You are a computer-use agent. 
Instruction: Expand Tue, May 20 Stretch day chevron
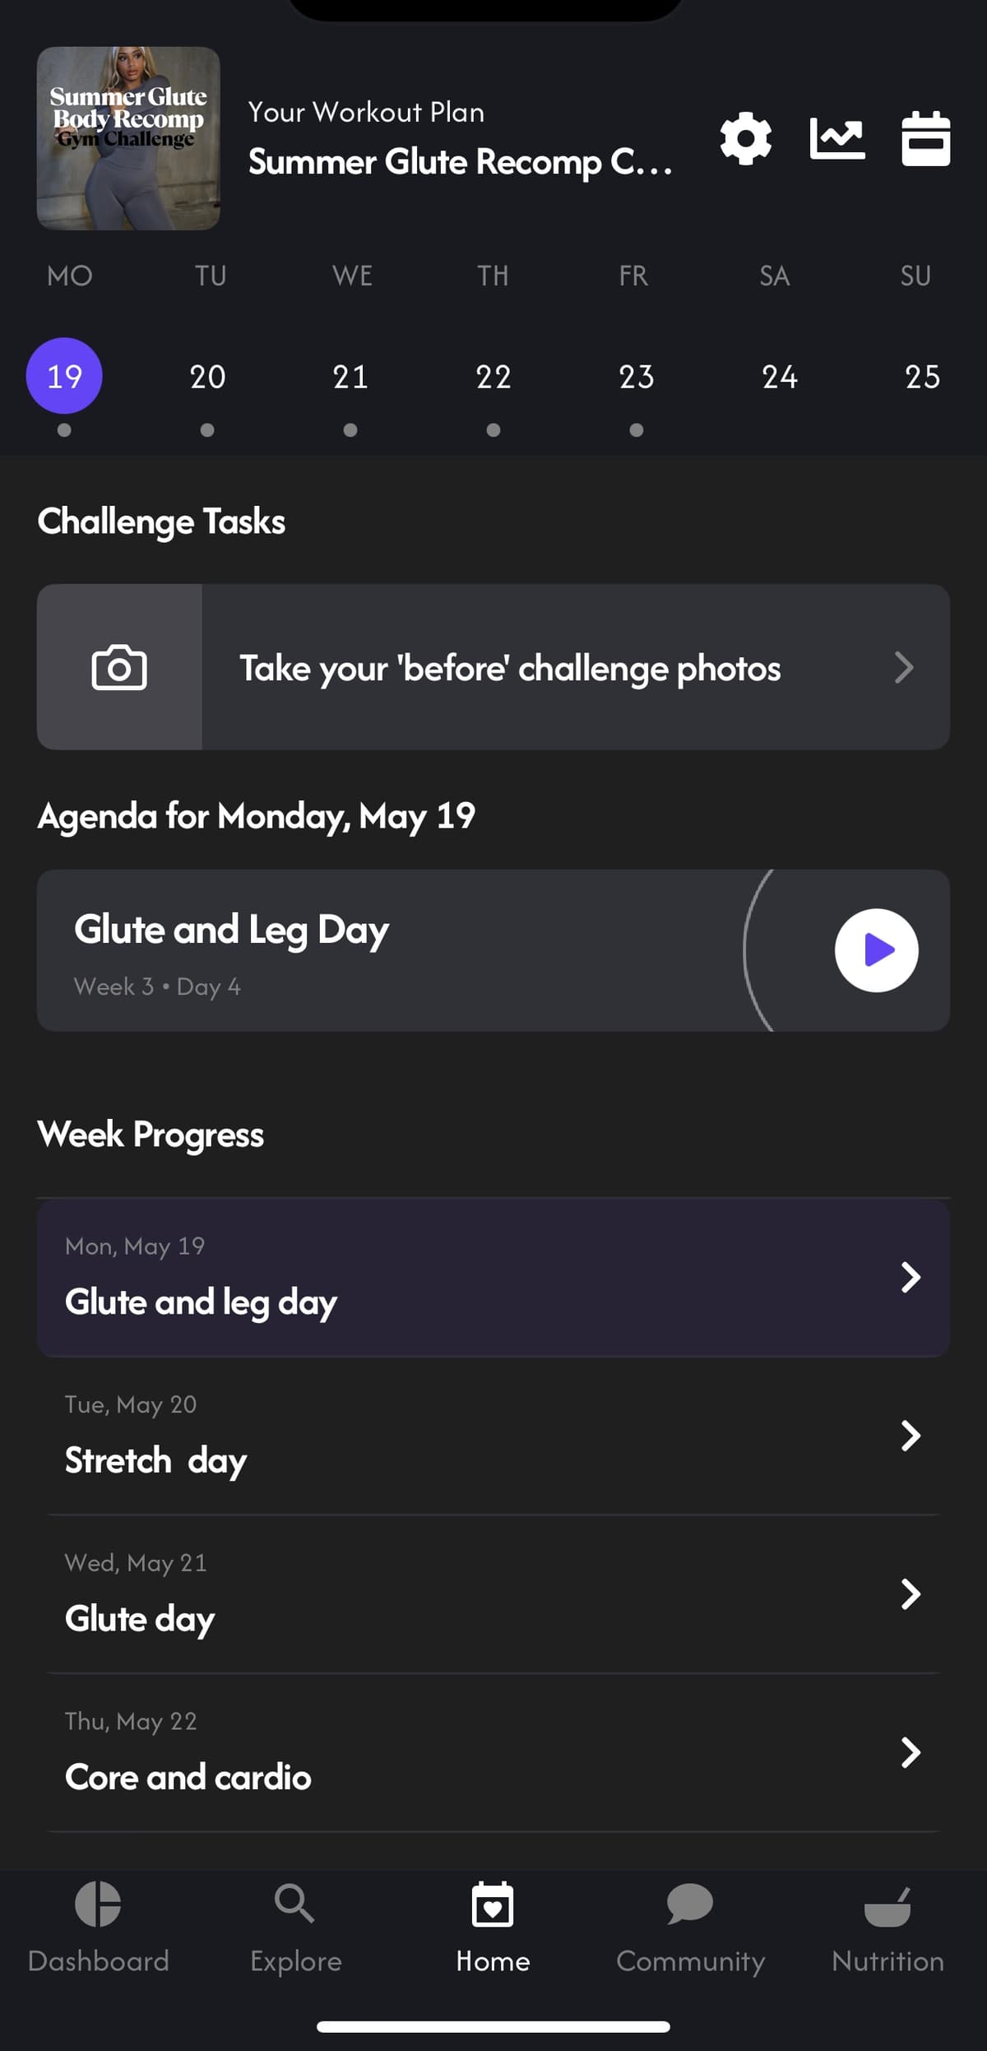[911, 1436]
